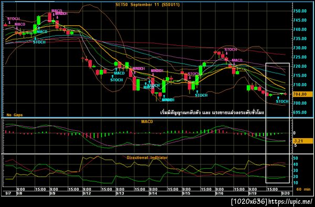
Task: Click the 700.00 price axis label
Action: point(300,103)
